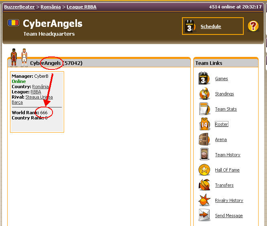Click the team players uniform thumbnail
Image resolution: width=267 pixels, height=226 pixels.
19,57
